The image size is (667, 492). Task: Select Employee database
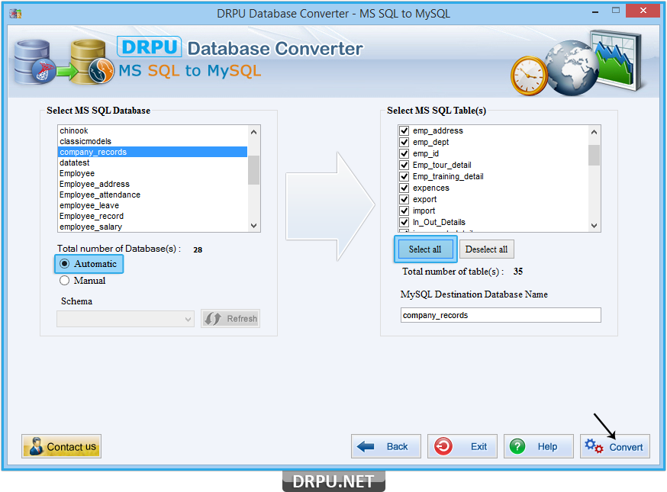point(153,173)
